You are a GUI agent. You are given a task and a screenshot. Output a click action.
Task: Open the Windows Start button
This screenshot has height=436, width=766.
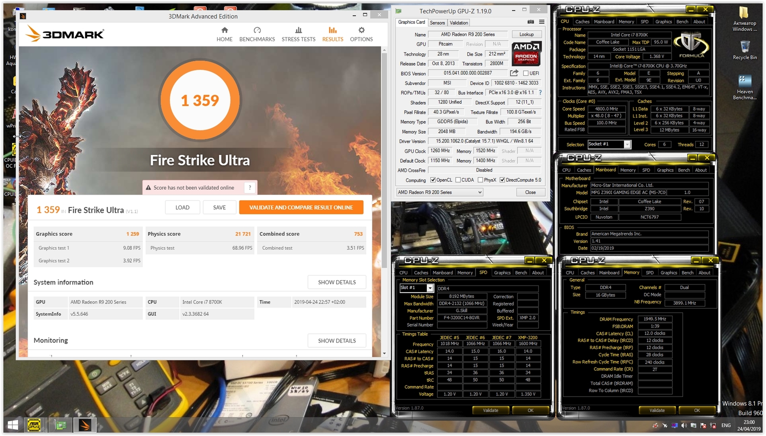click(x=13, y=425)
